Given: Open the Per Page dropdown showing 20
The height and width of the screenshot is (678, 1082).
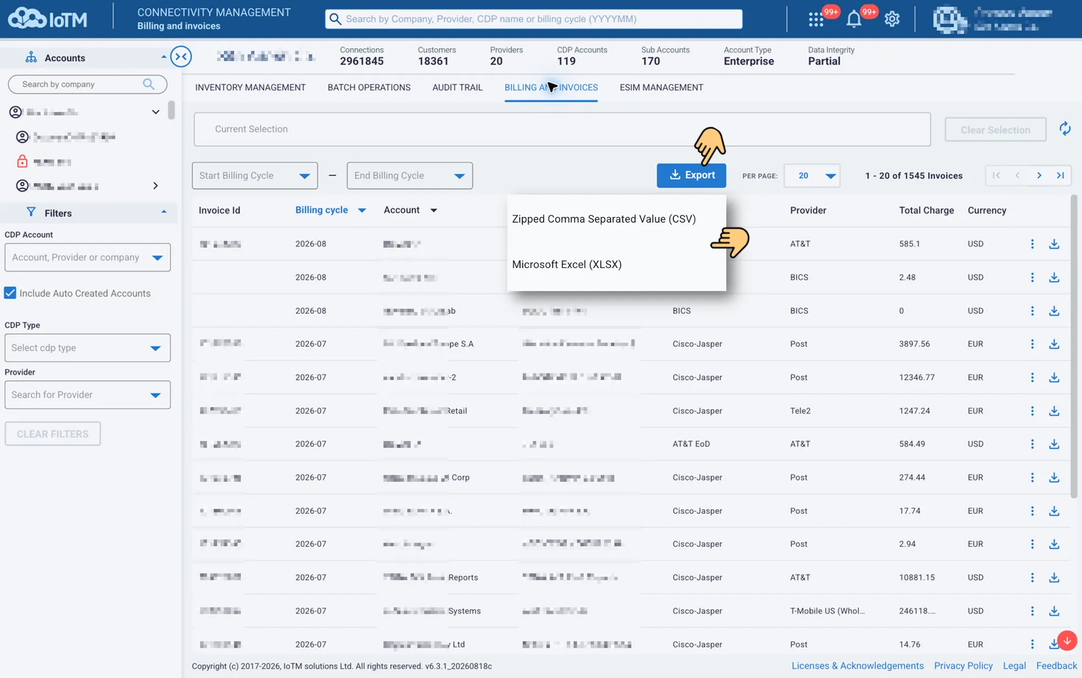Looking at the screenshot, I should pos(812,175).
